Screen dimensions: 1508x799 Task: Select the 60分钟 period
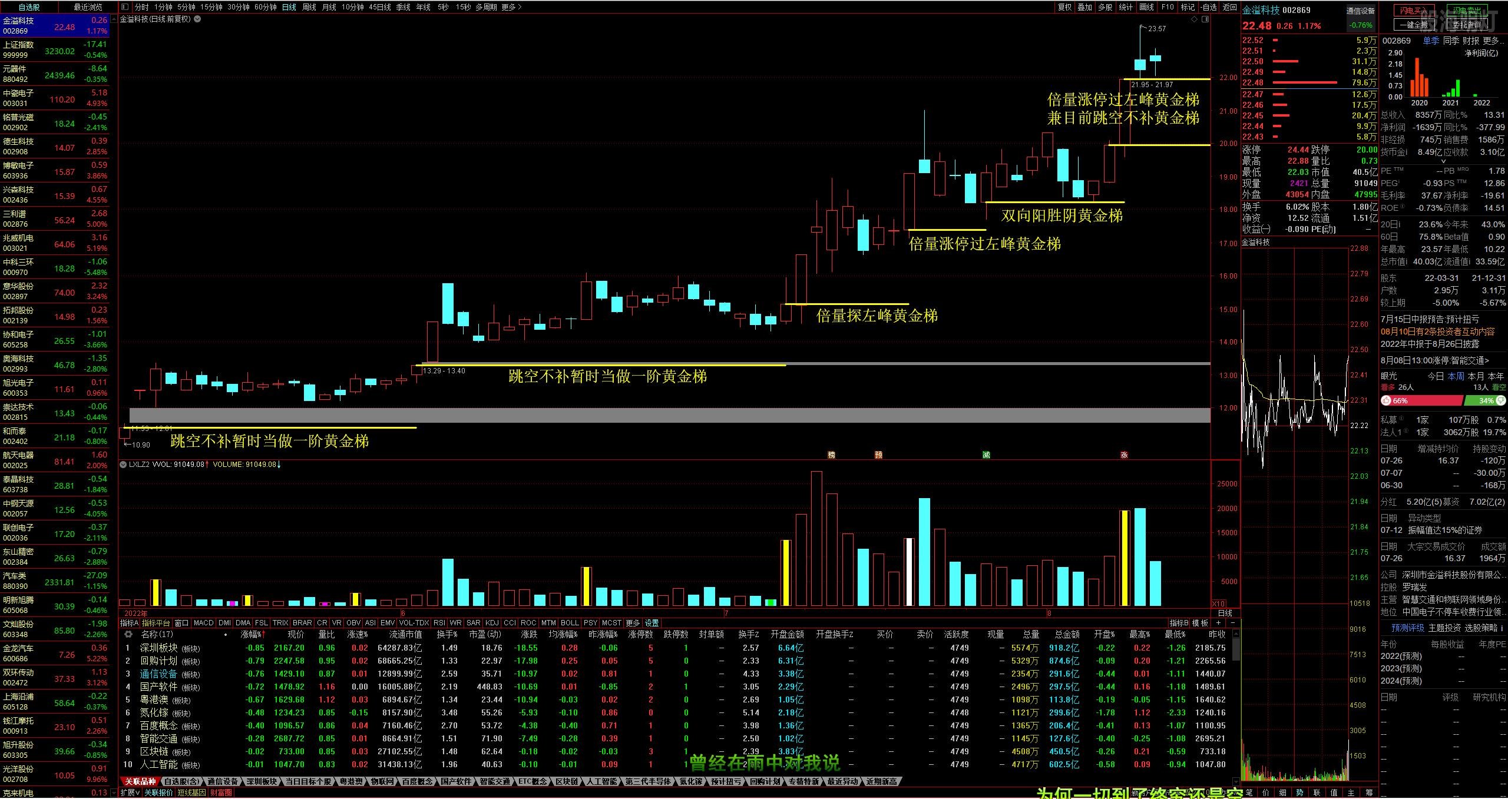click(266, 7)
